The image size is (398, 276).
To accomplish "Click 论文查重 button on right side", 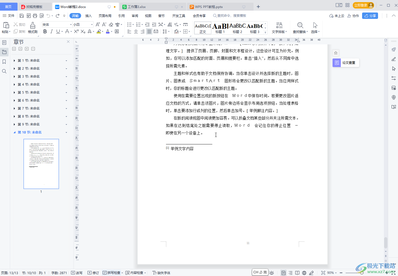I will [346, 63].
